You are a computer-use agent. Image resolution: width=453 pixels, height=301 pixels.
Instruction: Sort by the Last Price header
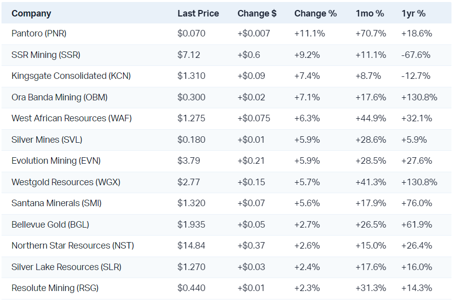point(198,13)
